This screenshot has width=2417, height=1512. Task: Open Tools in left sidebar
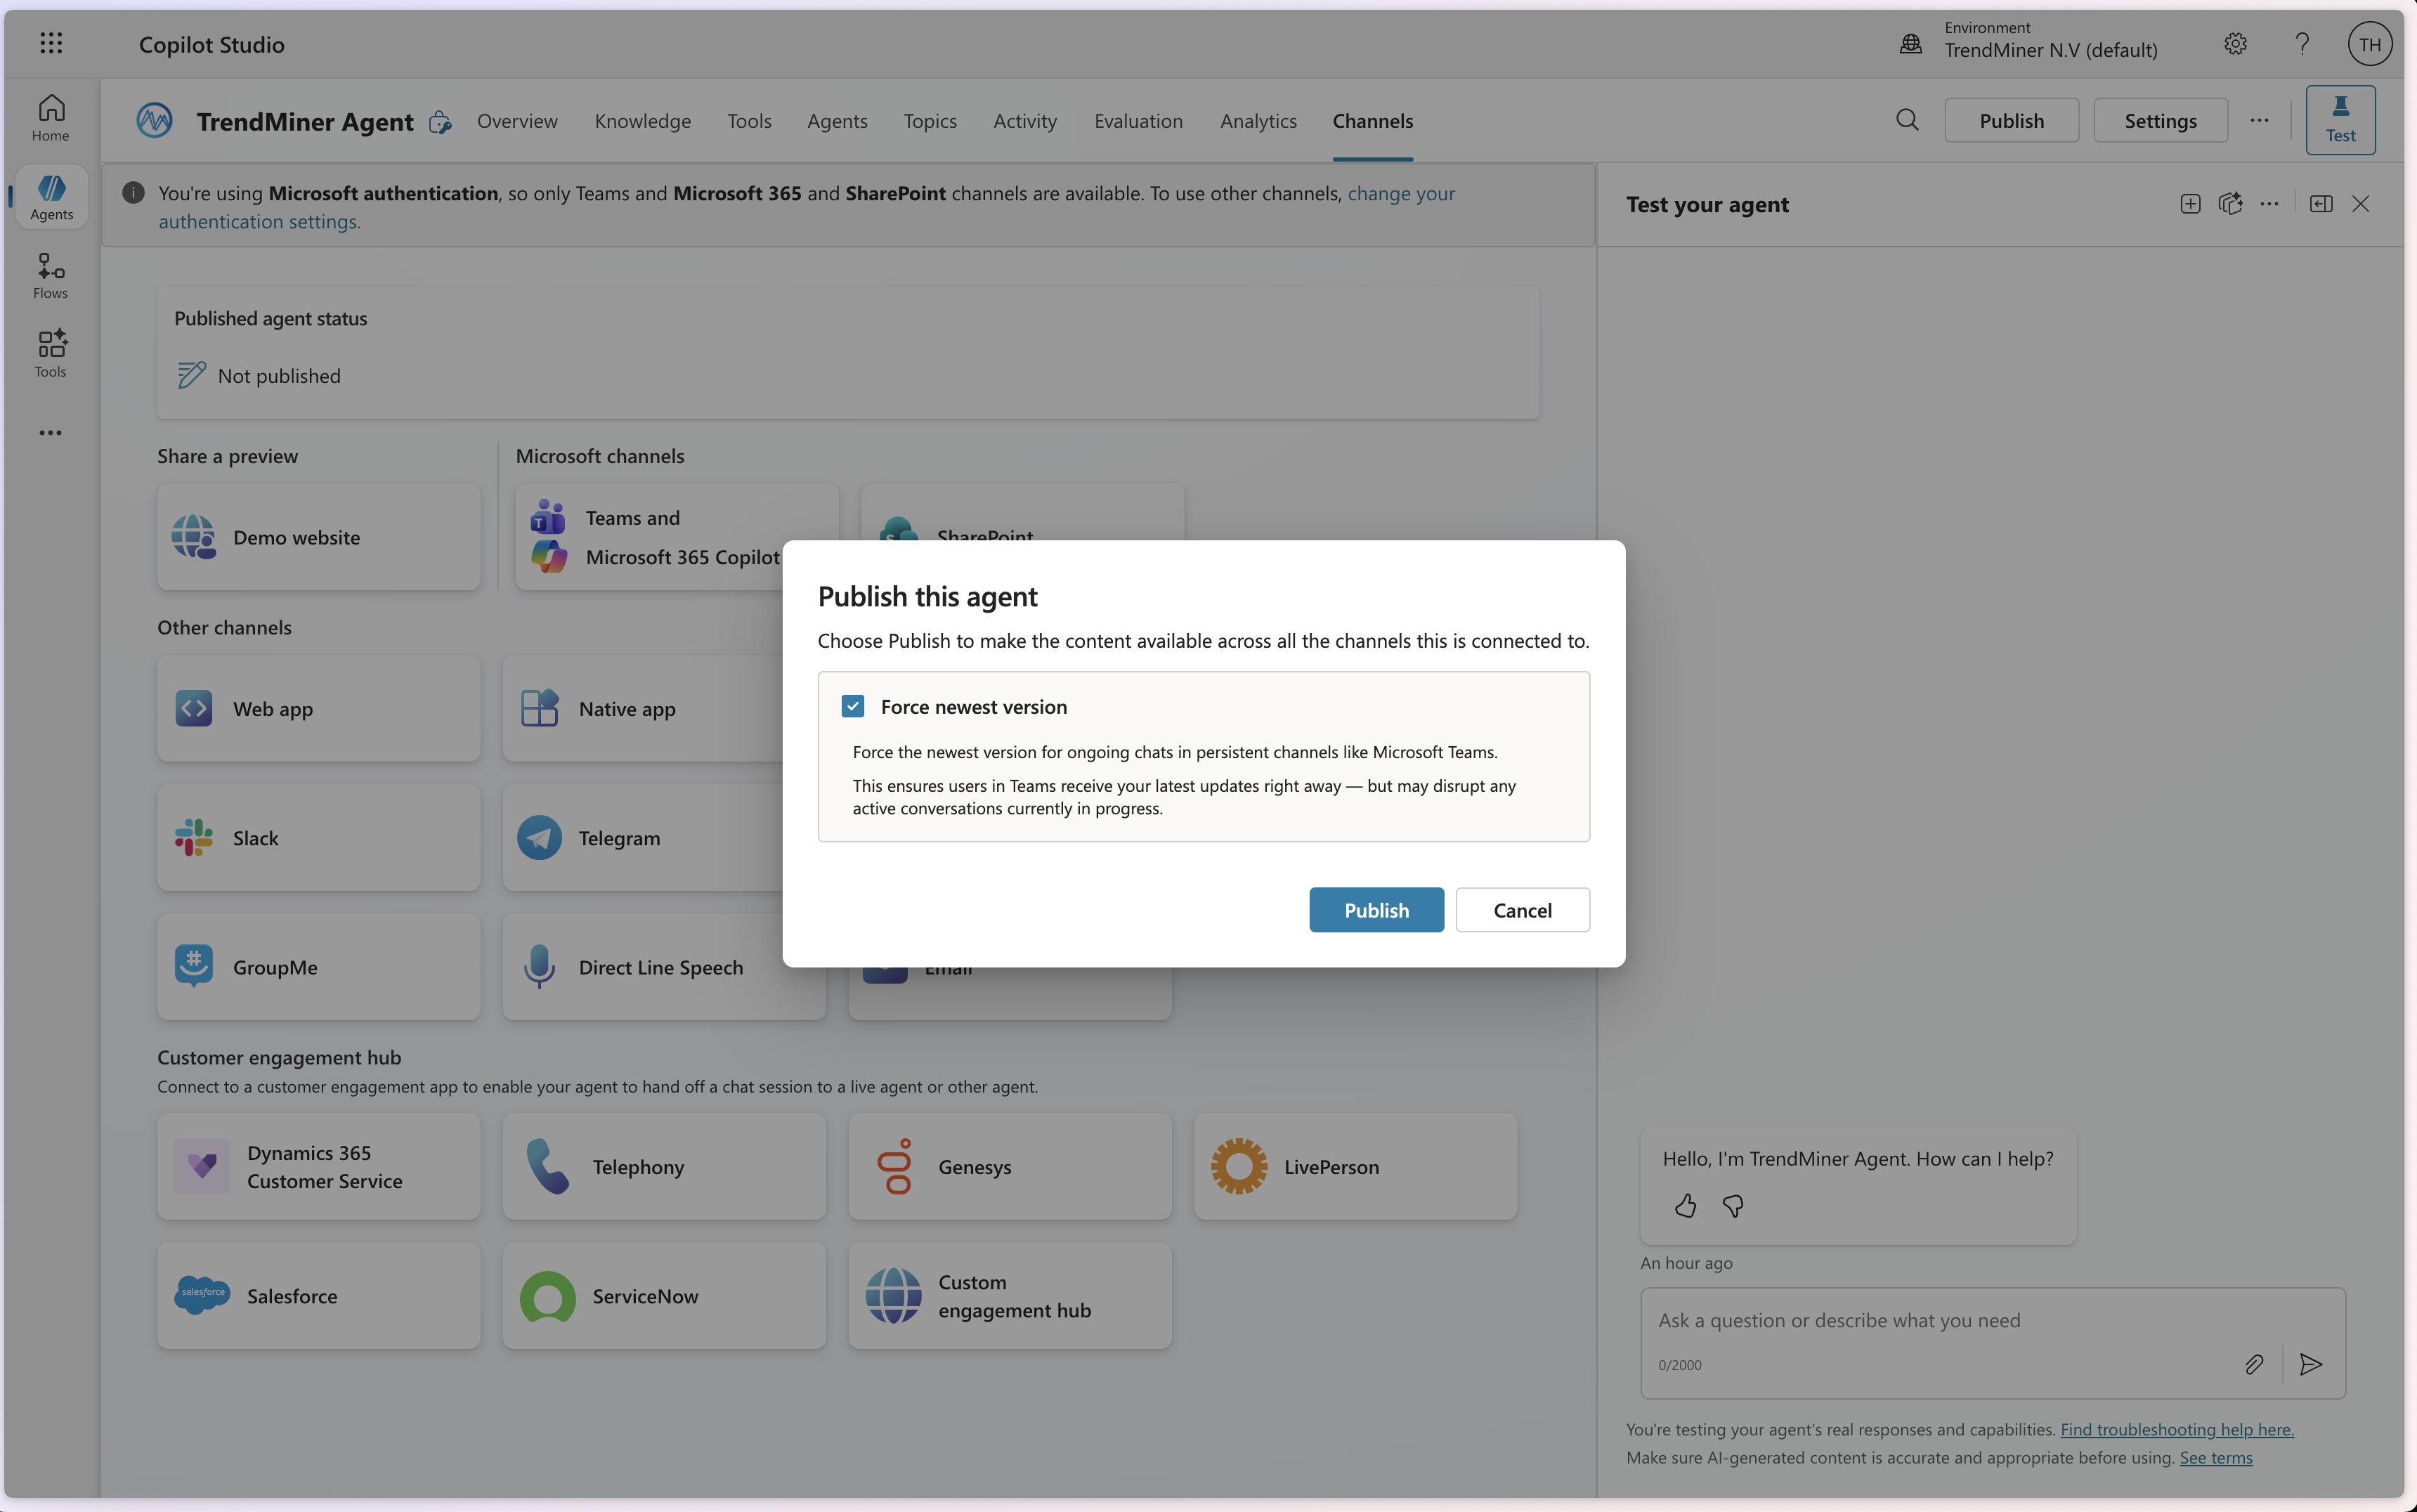[x=51, y=354]
